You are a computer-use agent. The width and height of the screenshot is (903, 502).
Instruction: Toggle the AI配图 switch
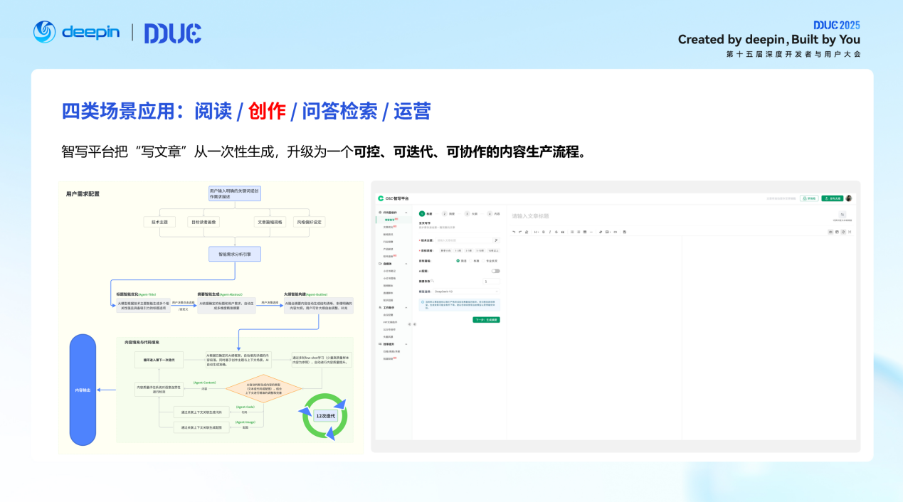click(x=495, y=271)
